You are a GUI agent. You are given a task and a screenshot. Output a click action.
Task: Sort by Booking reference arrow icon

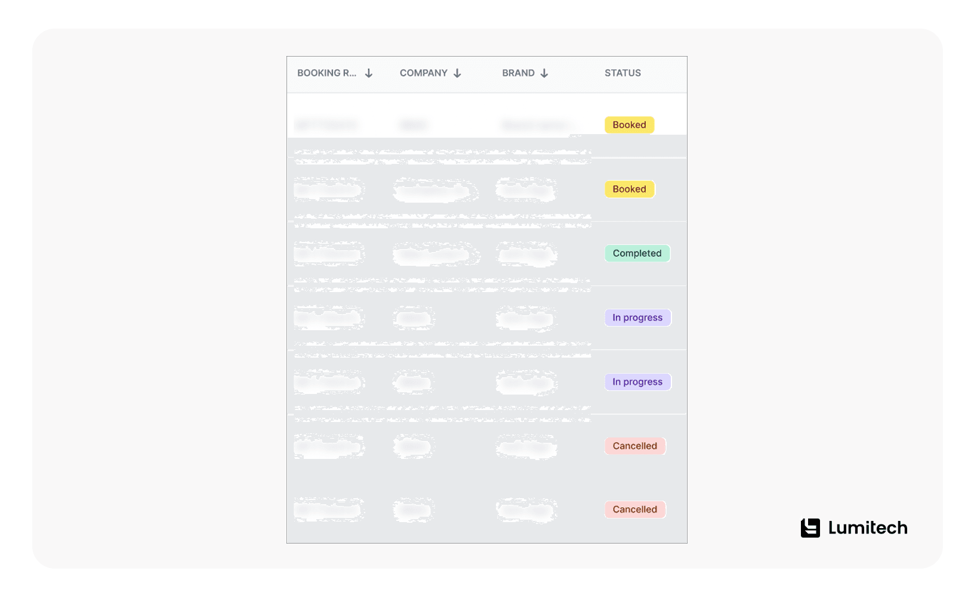pyautogui.click(x=369, y=73)
